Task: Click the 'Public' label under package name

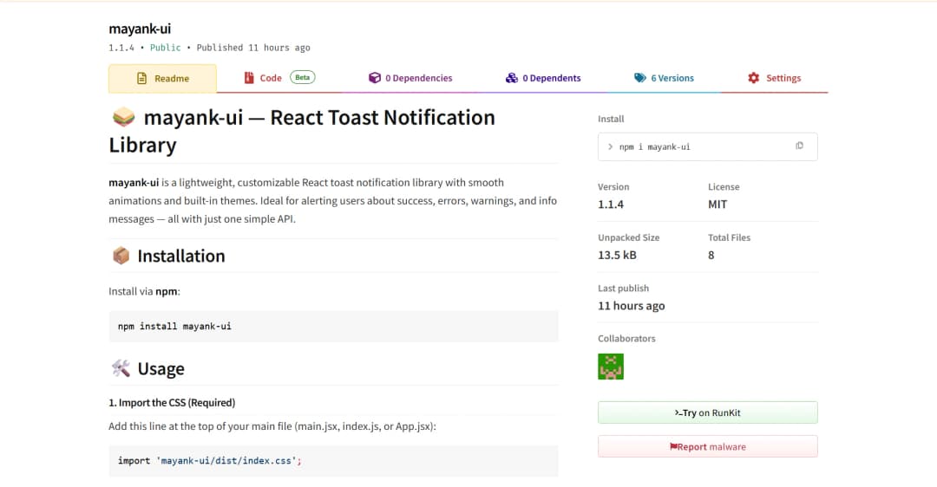Action: click(165, 48)
